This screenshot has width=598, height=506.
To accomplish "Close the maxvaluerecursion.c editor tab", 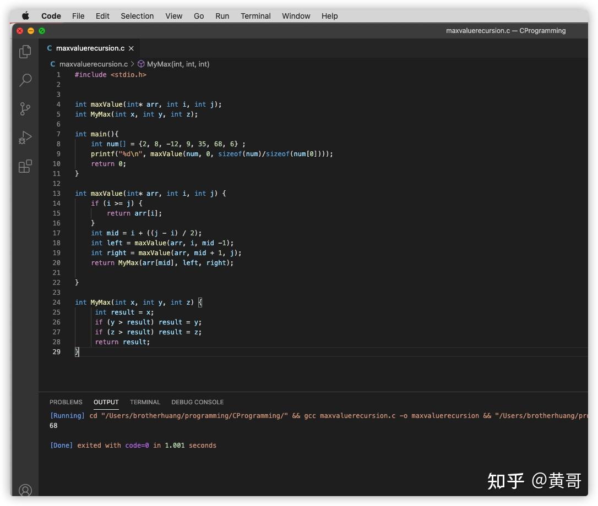I will coord(131,48).
